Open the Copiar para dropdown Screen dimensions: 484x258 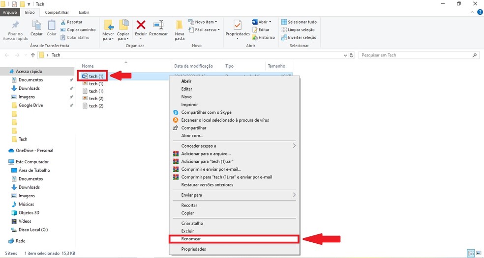tap(123, 30)
